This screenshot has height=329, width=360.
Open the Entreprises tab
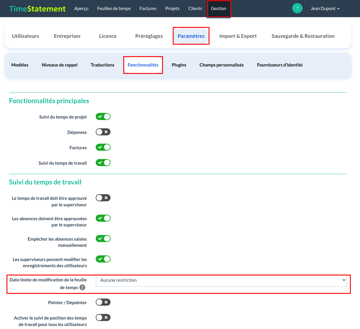(67, 36)
